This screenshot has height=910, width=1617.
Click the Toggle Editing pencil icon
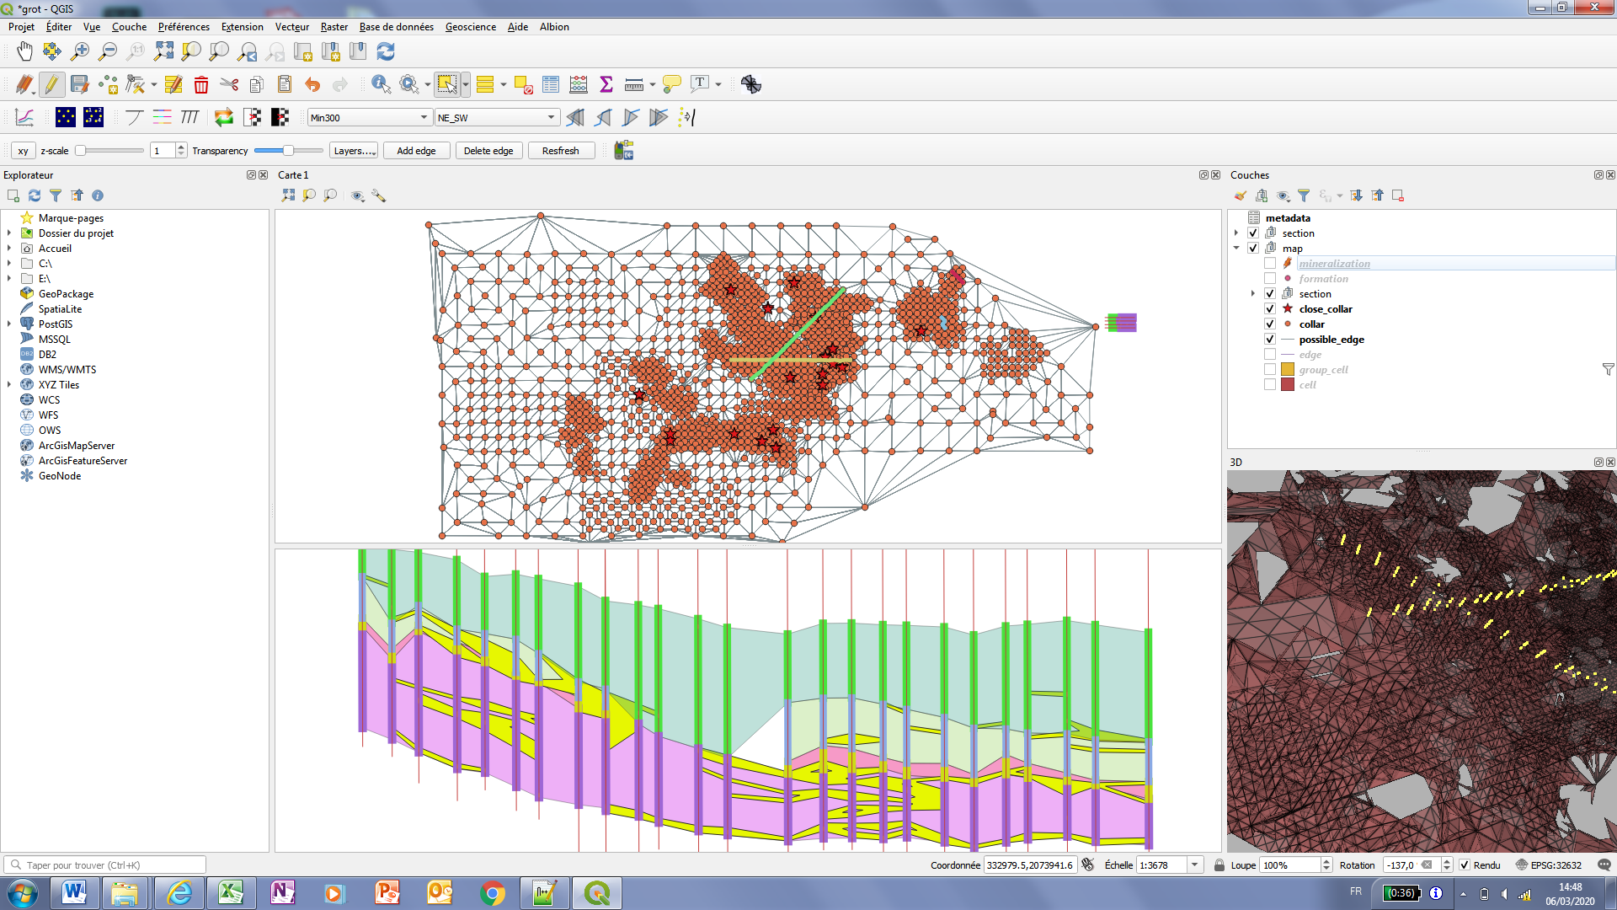click(x=51, y=84)
